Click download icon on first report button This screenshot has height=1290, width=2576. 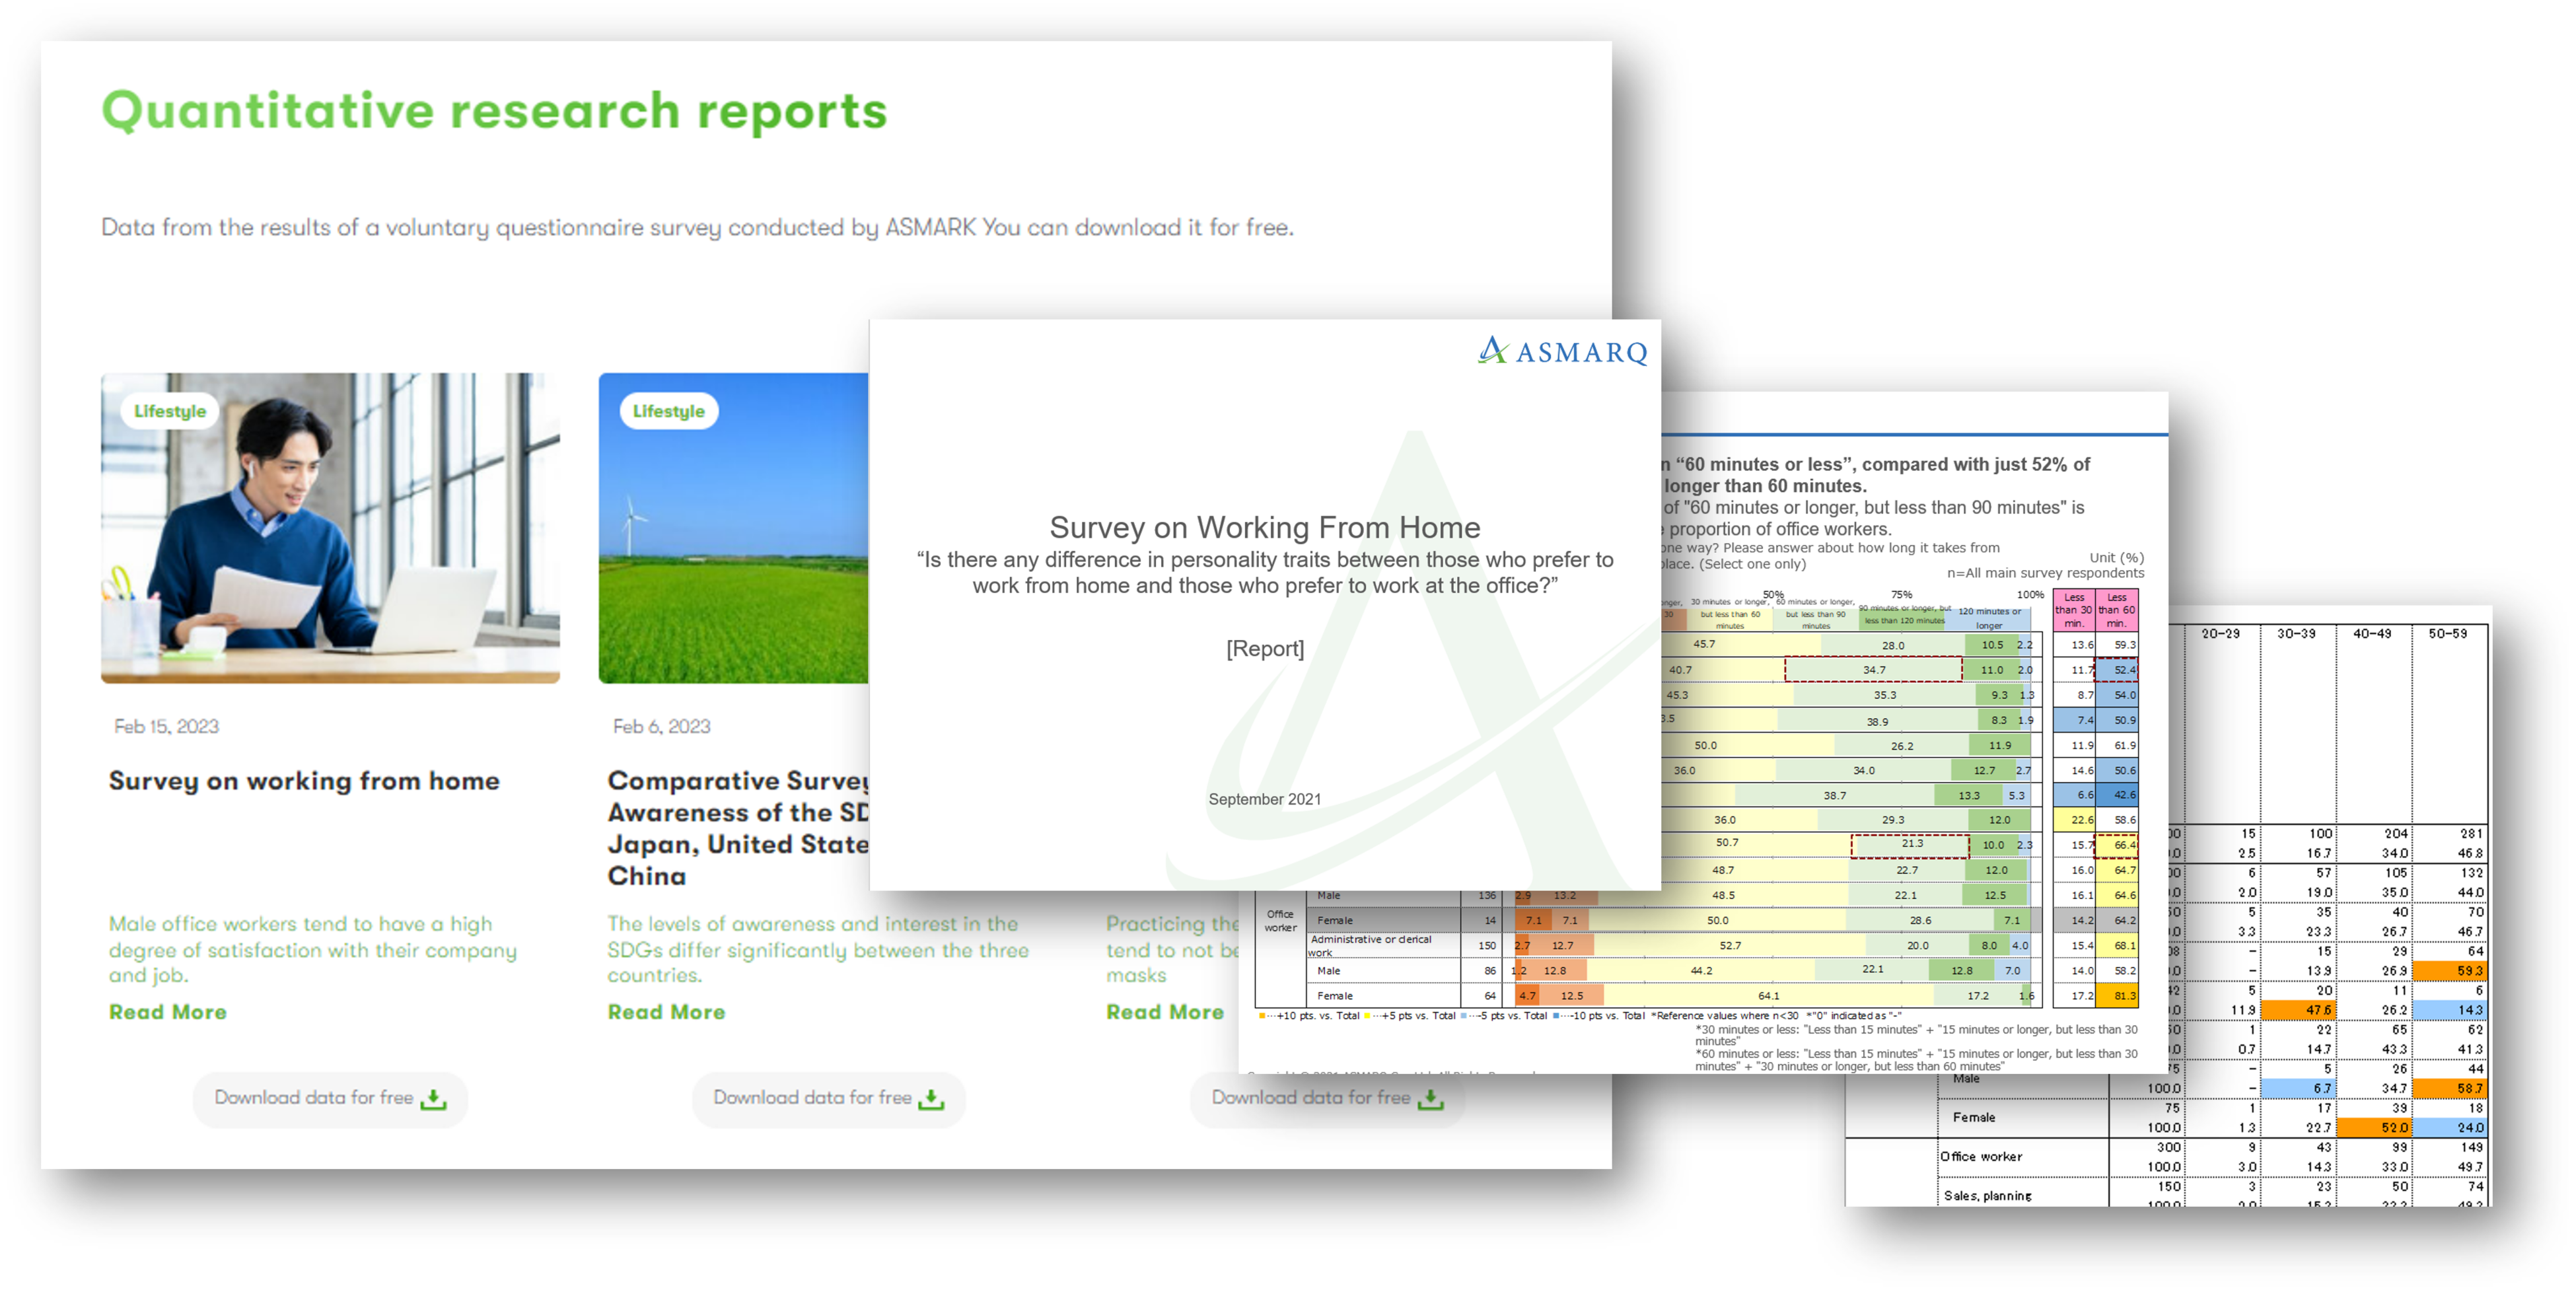tap(433, 1099)
